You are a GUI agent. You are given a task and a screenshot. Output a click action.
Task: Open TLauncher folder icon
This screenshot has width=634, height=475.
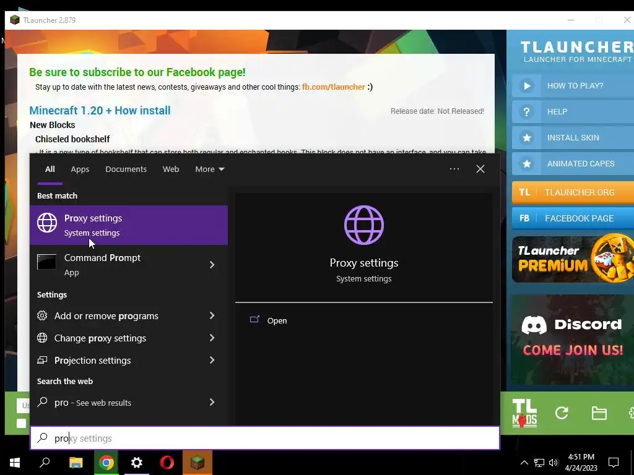coord(599,413)
